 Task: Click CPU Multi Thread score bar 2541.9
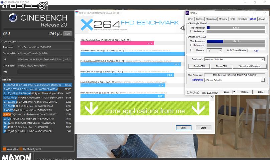tap(236, 41)
